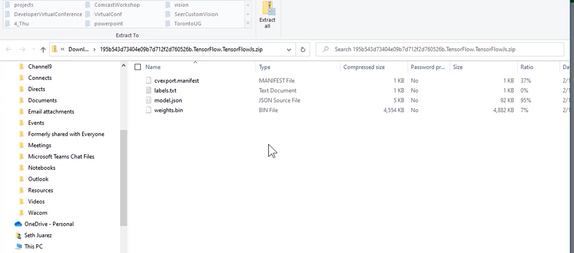Refresh the folder view
This screenshot has width=574, height=253.
pyautogui.click(x=303, y=49)
